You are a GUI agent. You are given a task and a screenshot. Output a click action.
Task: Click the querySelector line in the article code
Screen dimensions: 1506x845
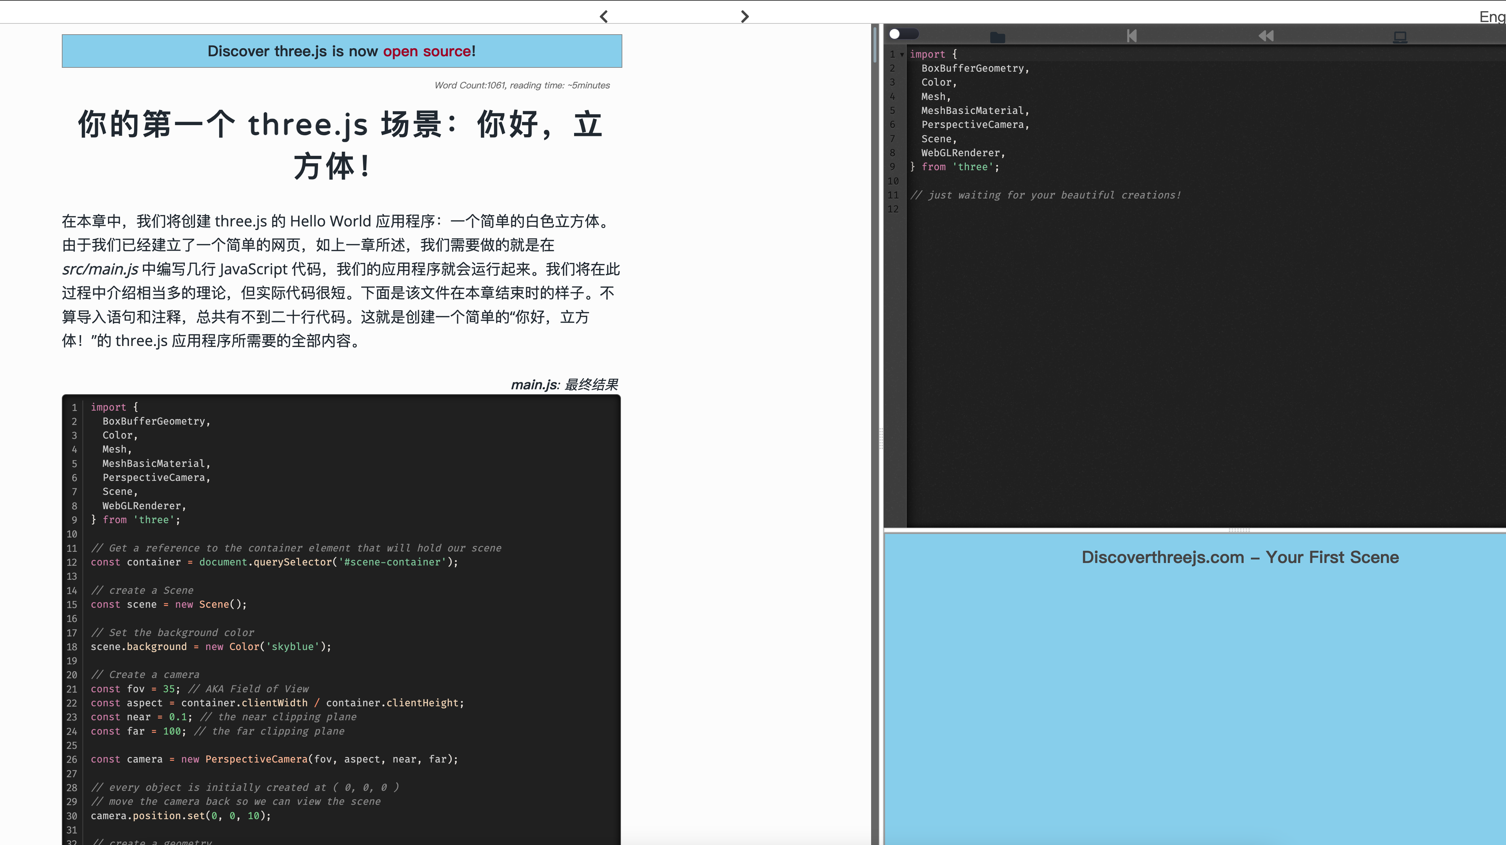(x=274, y=562)
